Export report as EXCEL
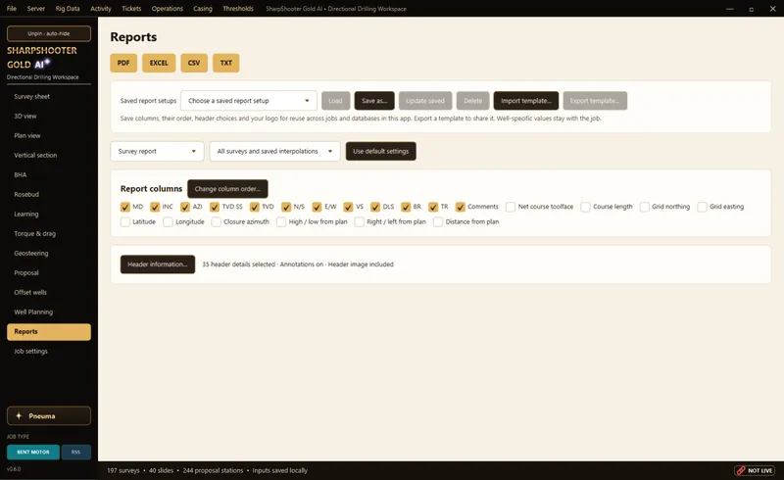784x480 pixels. coord(159,63)
